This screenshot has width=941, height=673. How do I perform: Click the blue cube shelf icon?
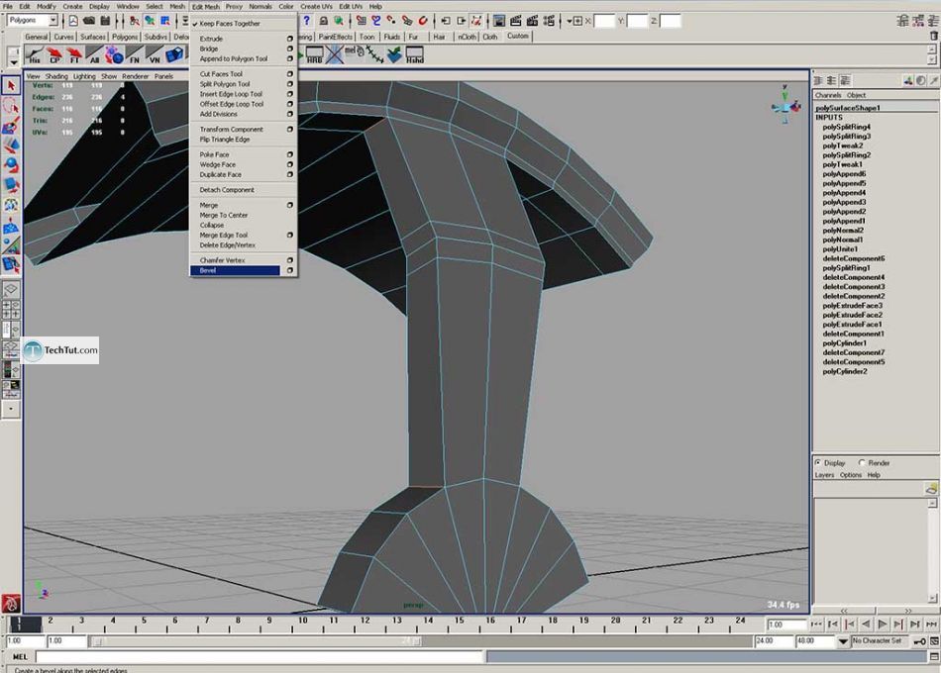[174, 55]
